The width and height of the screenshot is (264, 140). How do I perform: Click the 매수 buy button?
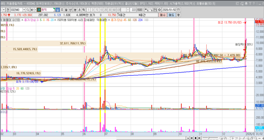tap(163, 15)
